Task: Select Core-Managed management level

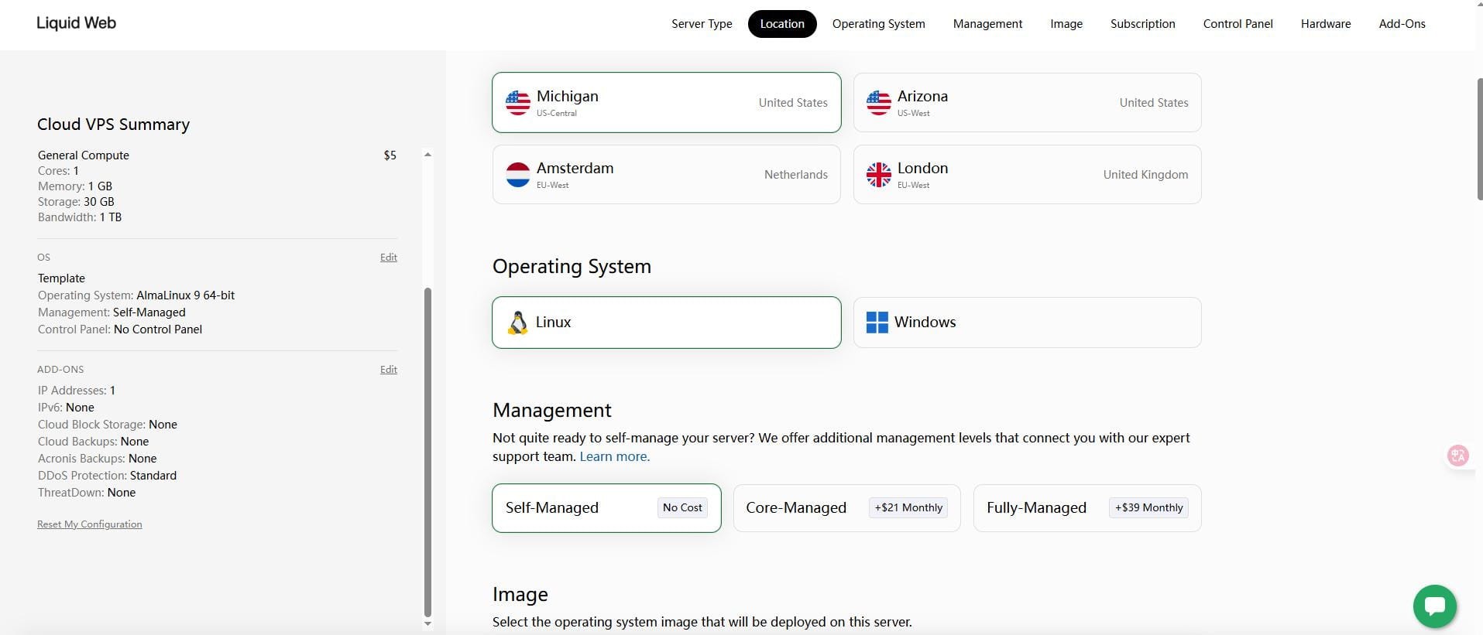Action: coord(846,508)
